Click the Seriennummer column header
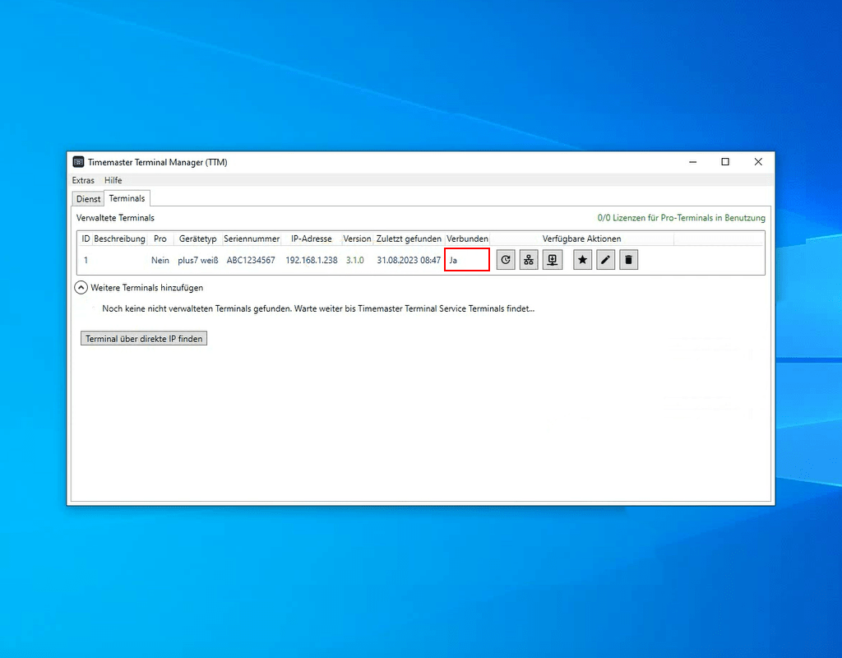Viewport: 842px width, 658px height. pyautogui.click(x=252, y=239)
